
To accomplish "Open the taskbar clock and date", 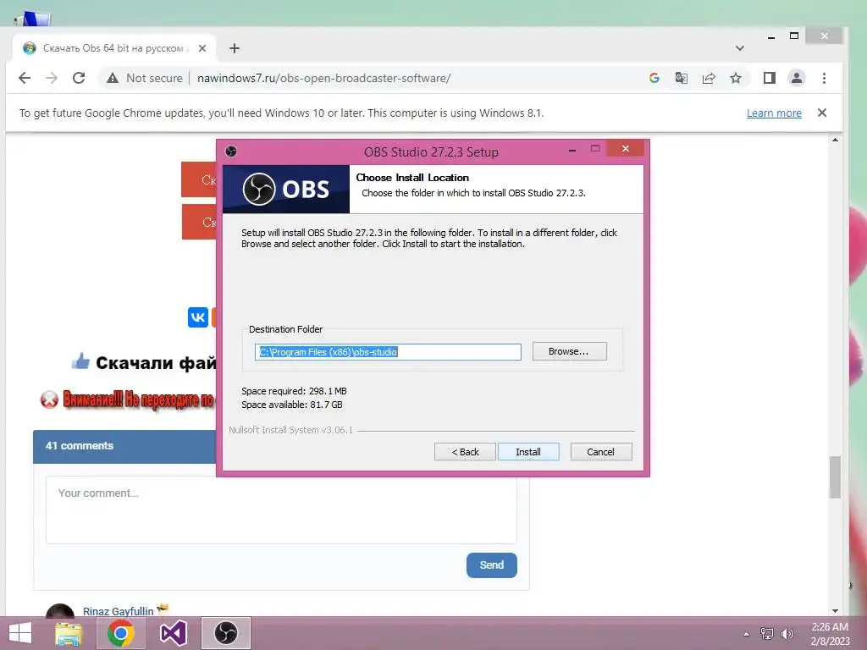I will pyautogui.click(x=830, y=634).
